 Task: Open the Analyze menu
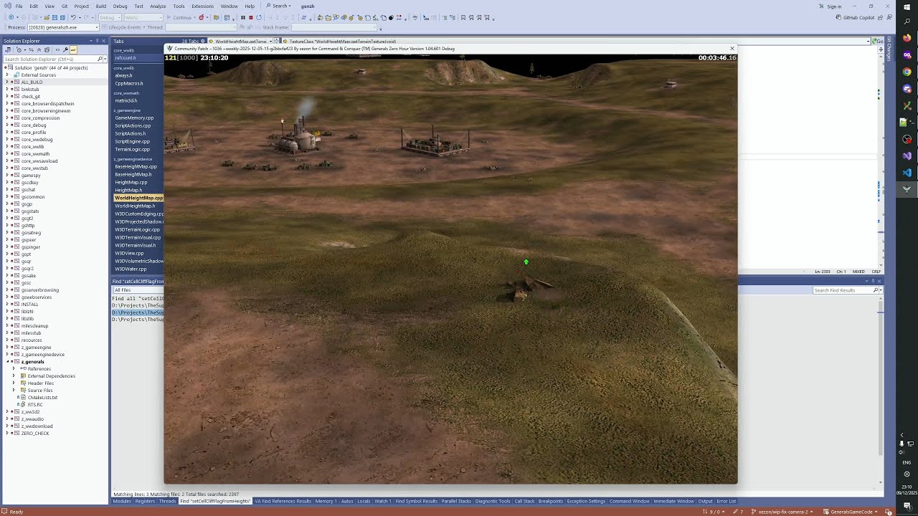(x=158, y=6)
